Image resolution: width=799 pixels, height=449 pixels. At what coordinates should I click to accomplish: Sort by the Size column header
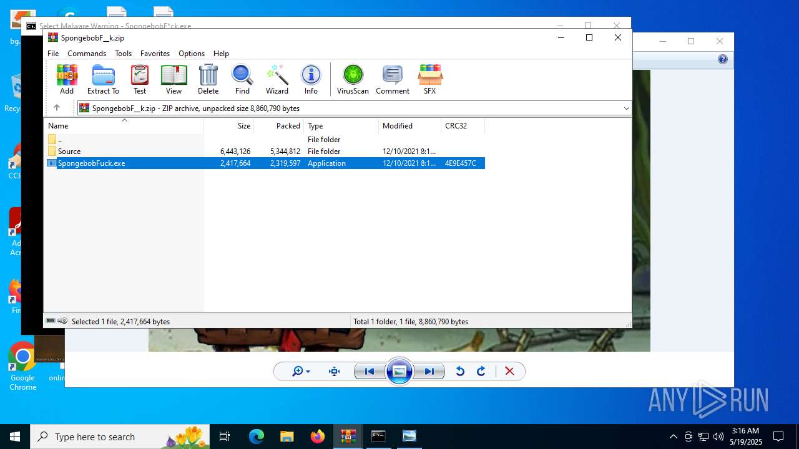tap(229, 125)
